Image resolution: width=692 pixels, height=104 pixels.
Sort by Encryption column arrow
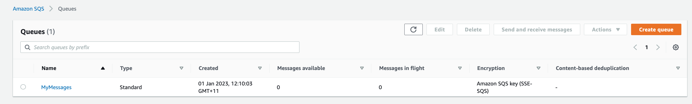[539, 68]
